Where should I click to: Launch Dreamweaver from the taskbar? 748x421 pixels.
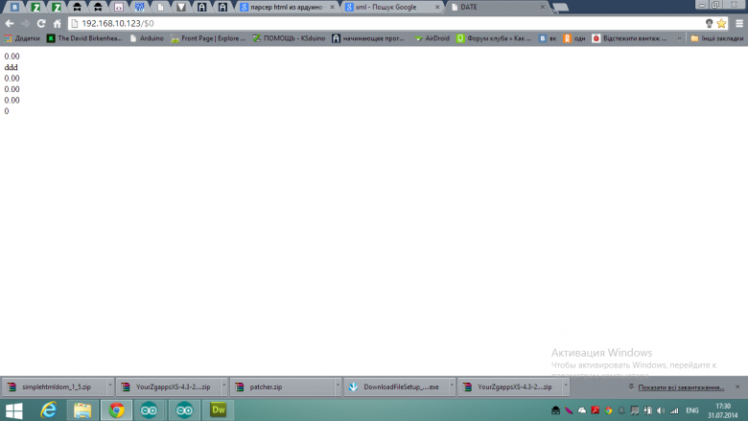(219, 410)
